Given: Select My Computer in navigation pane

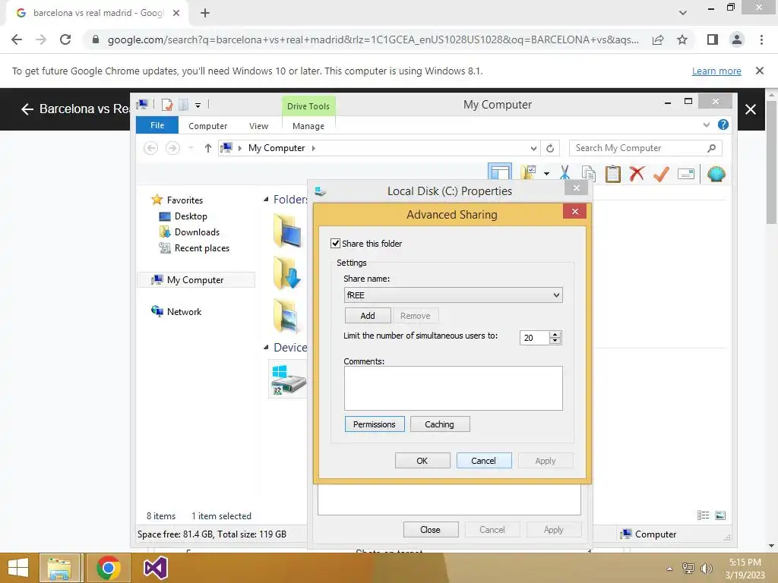Looking at the screenshot, I should 195,280.
